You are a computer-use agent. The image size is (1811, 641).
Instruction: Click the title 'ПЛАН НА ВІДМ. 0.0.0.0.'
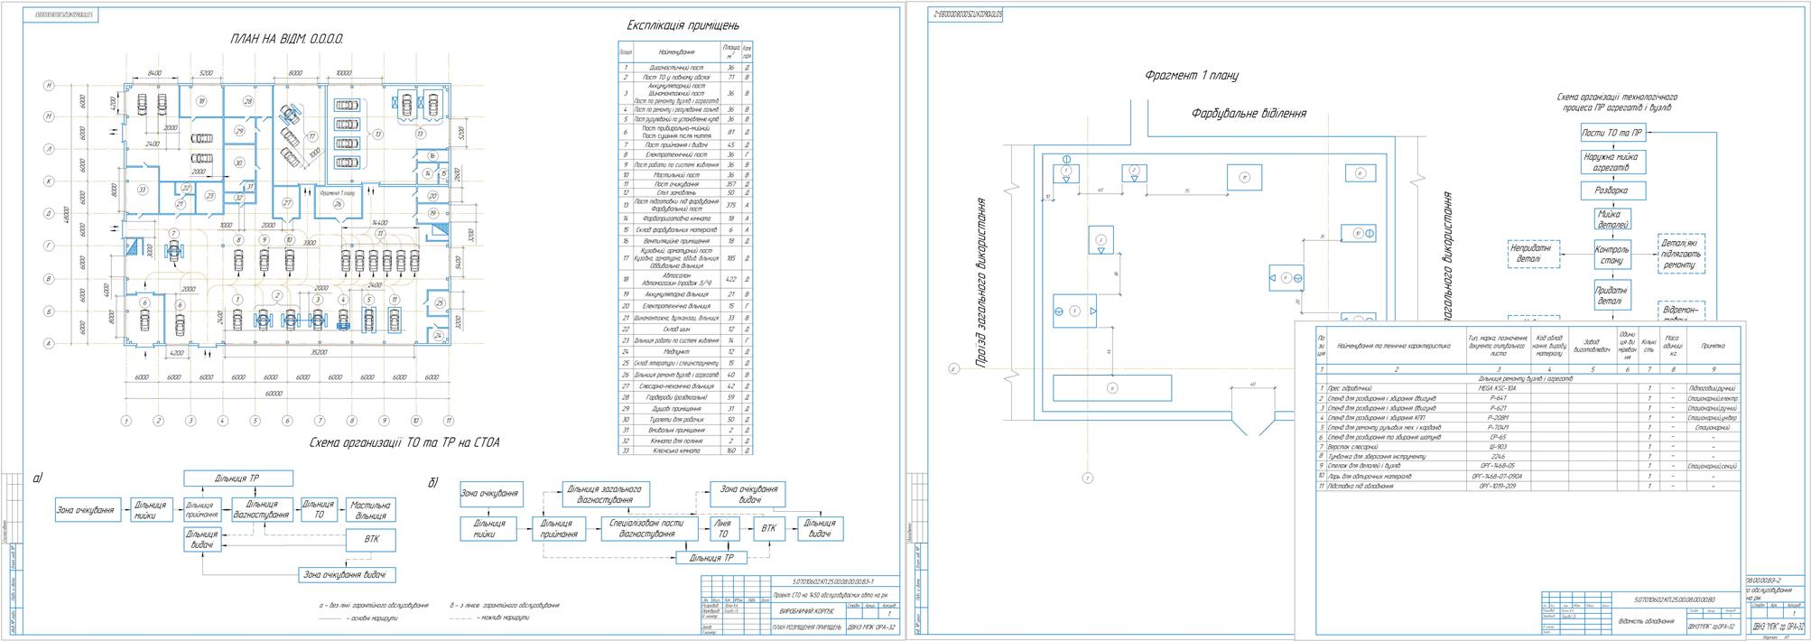click(x=286, y=40)
